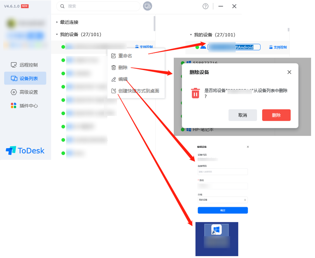
Task: Close the 编辑设备 dialog
Action: pos(248,147)
